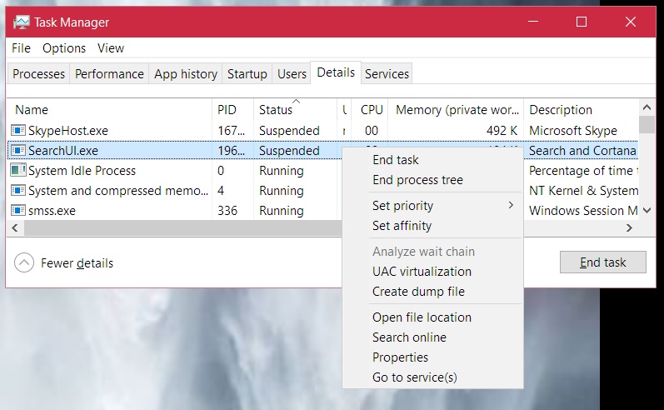
Task: Click the Task Manager title bar icon
Action: [21, 22]
